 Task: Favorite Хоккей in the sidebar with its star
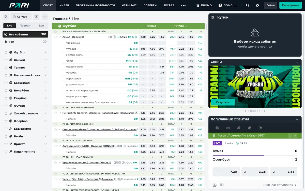[x=6, y=60]
